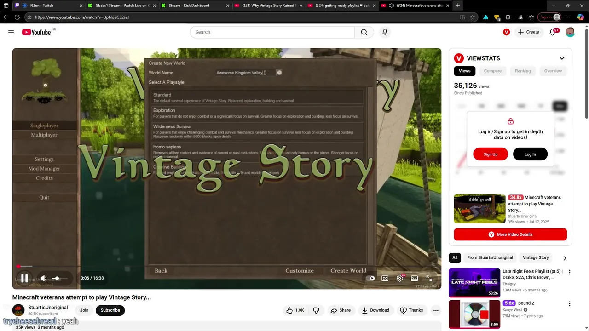
Task: Select the Vintage Story chip
Action: click(x=536, y=257)
